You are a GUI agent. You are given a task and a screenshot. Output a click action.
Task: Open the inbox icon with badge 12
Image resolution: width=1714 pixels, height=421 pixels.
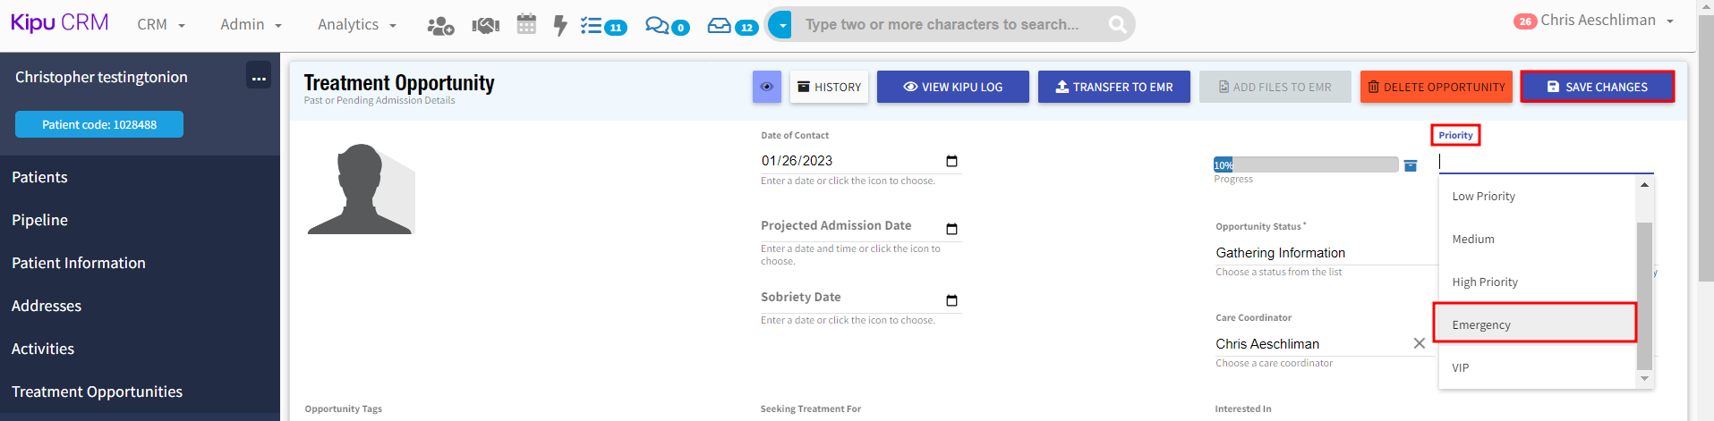pos(731,26)
